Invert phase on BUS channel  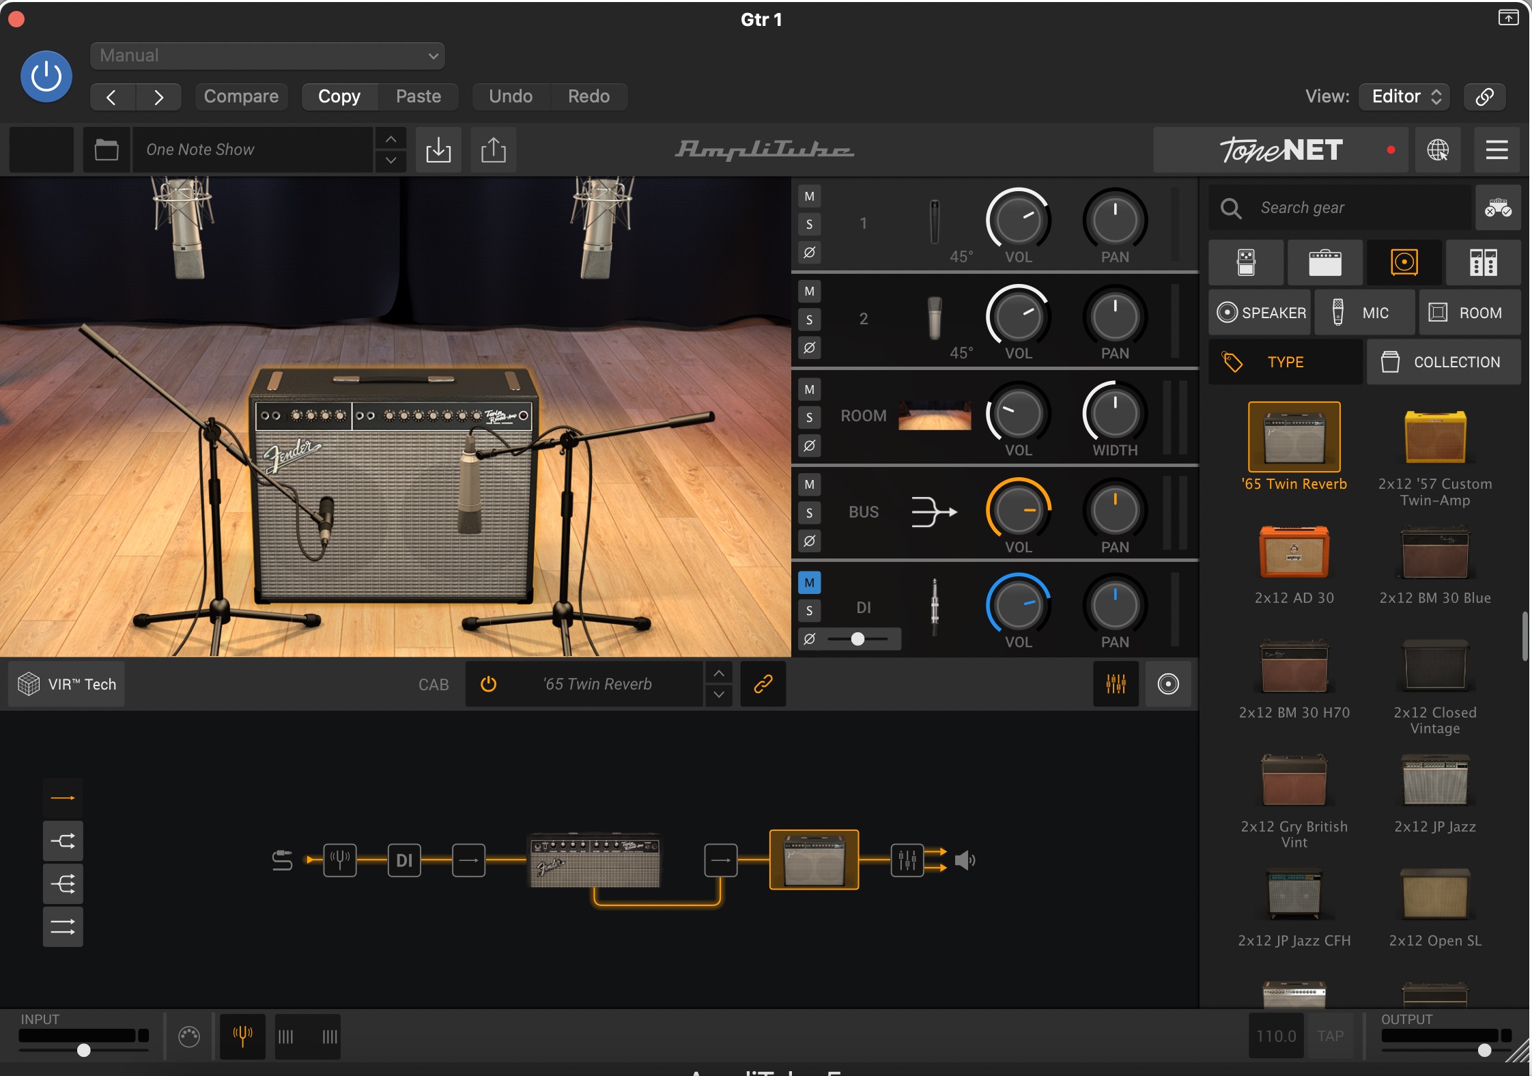point(810,541)
